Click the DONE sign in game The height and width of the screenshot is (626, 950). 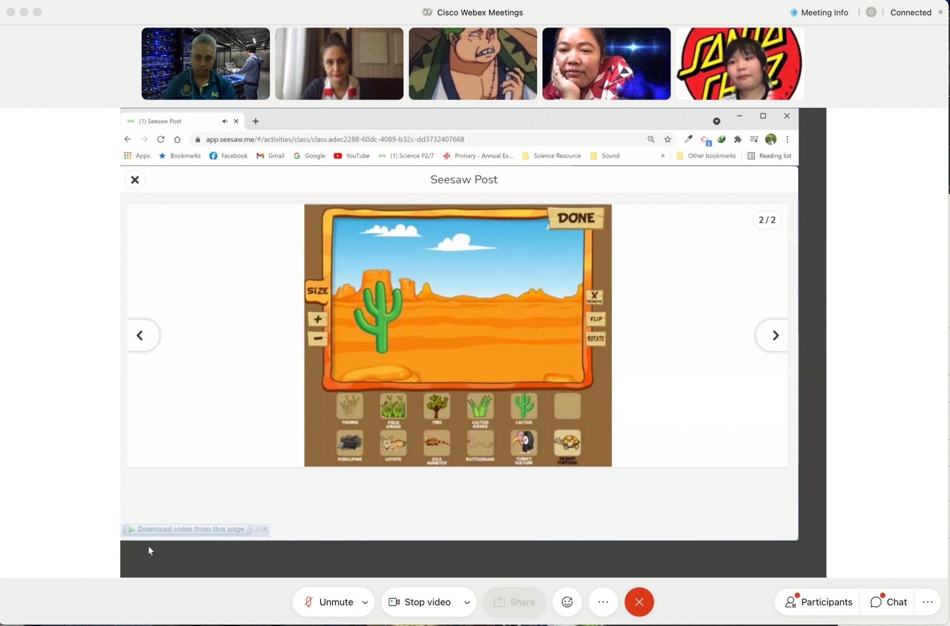(x=576, y=218)
